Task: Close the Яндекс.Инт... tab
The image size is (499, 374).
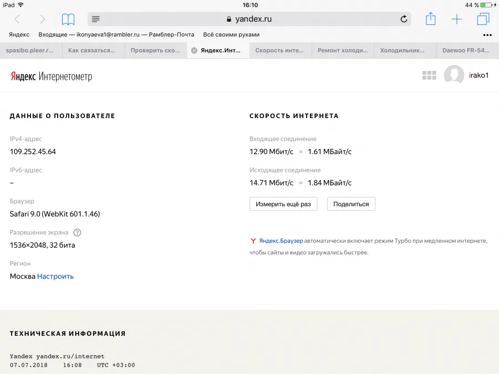Action: pos(194,50)
